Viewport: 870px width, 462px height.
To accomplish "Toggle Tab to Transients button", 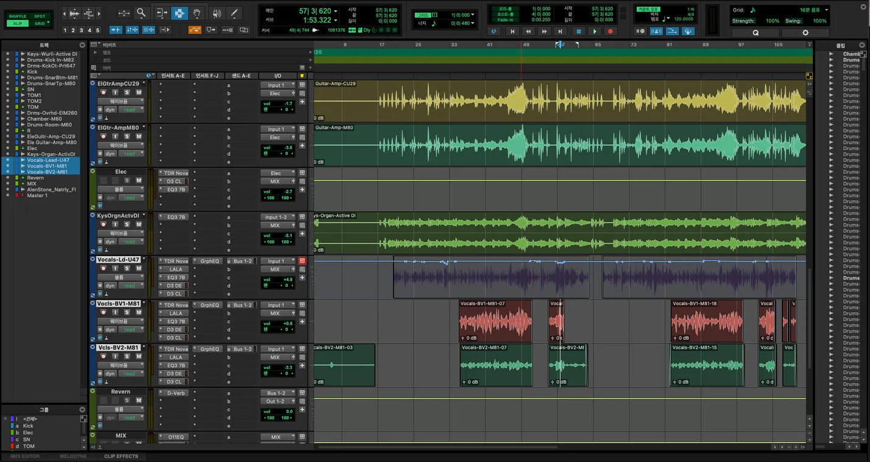I will pyautogui.click(x=116, y=30).
